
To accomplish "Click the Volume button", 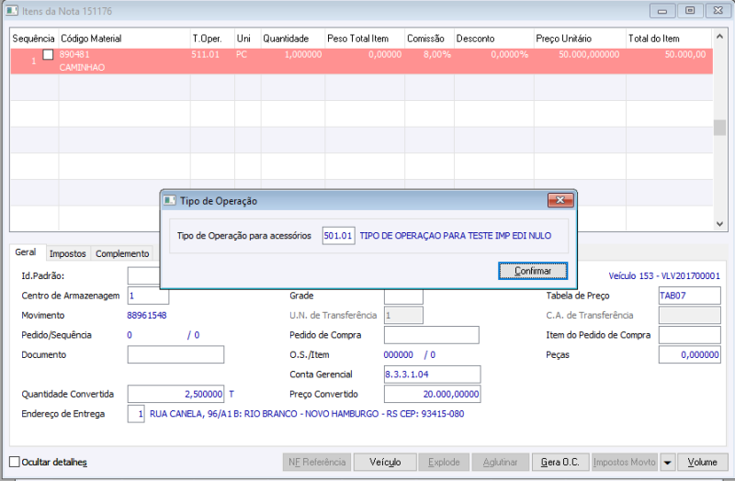I will coord(702,462).
